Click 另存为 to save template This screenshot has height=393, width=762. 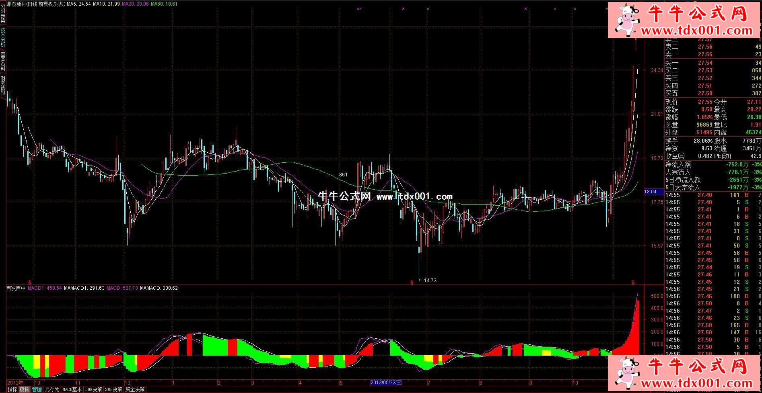[52, 389]
